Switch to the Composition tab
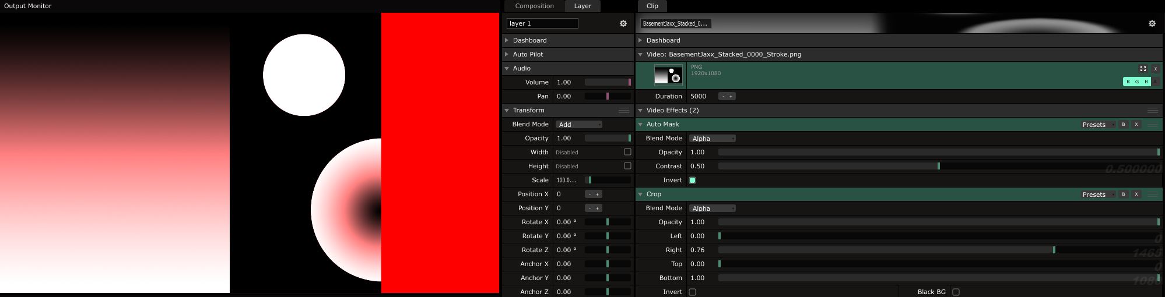 point(534,6)
